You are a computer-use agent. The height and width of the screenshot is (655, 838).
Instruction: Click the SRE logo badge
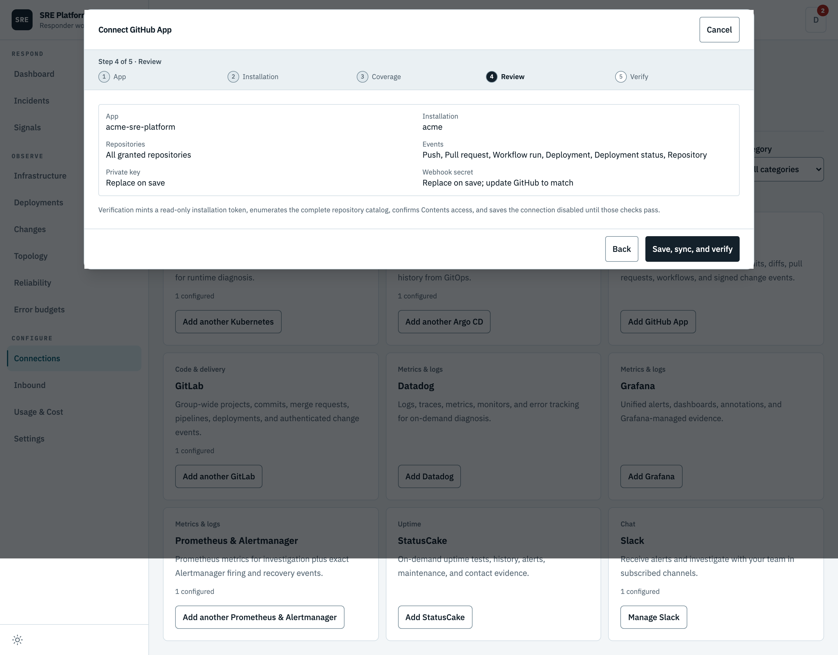tap(22, 20)
